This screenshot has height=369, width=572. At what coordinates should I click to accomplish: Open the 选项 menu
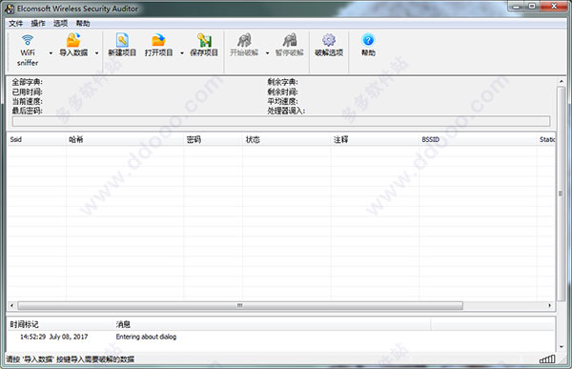pos(61,23)
